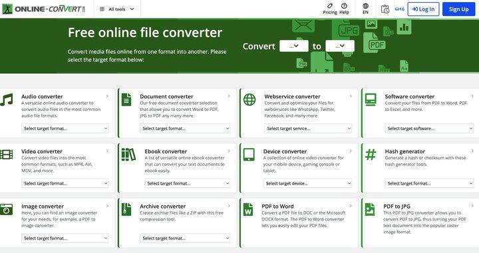This screenshot has width=479, height=253.
Task: Click the Software converter monitor icon
Action: click(371, 100)
